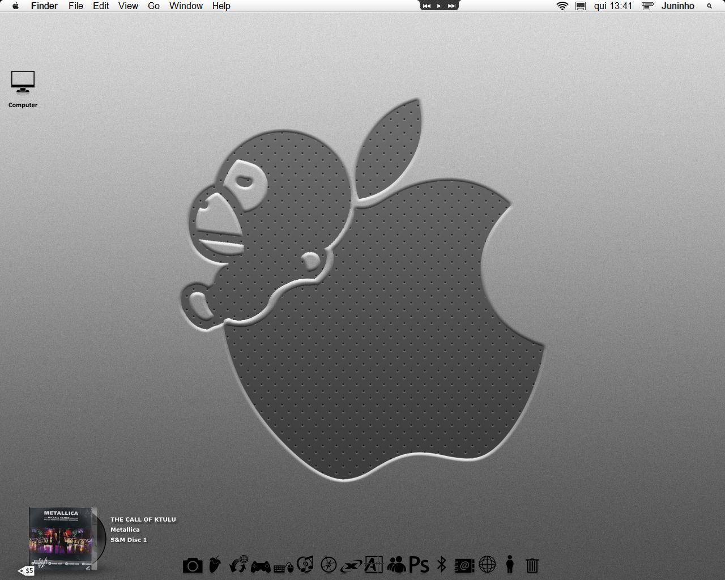This screenshot has height=580, width=725.
Task: Open the Juninho user menu
Action: [x=678, y=6]
